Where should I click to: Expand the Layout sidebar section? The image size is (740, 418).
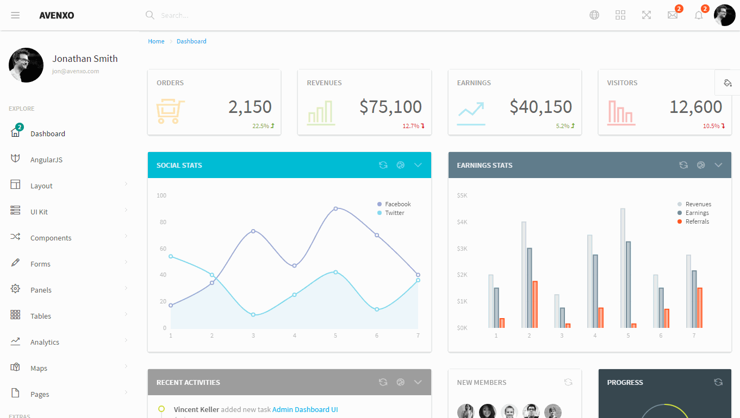[42, 185]
